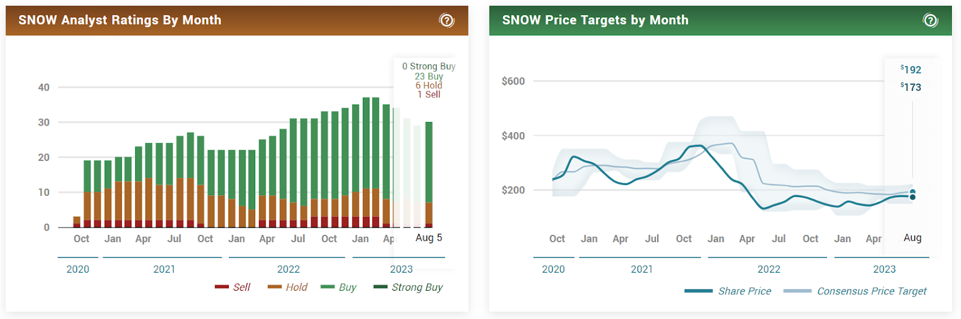Viewport: 961px width, 319px height.
Task: Click the '1 Sell' tooltip value
Action: (429, 94)
